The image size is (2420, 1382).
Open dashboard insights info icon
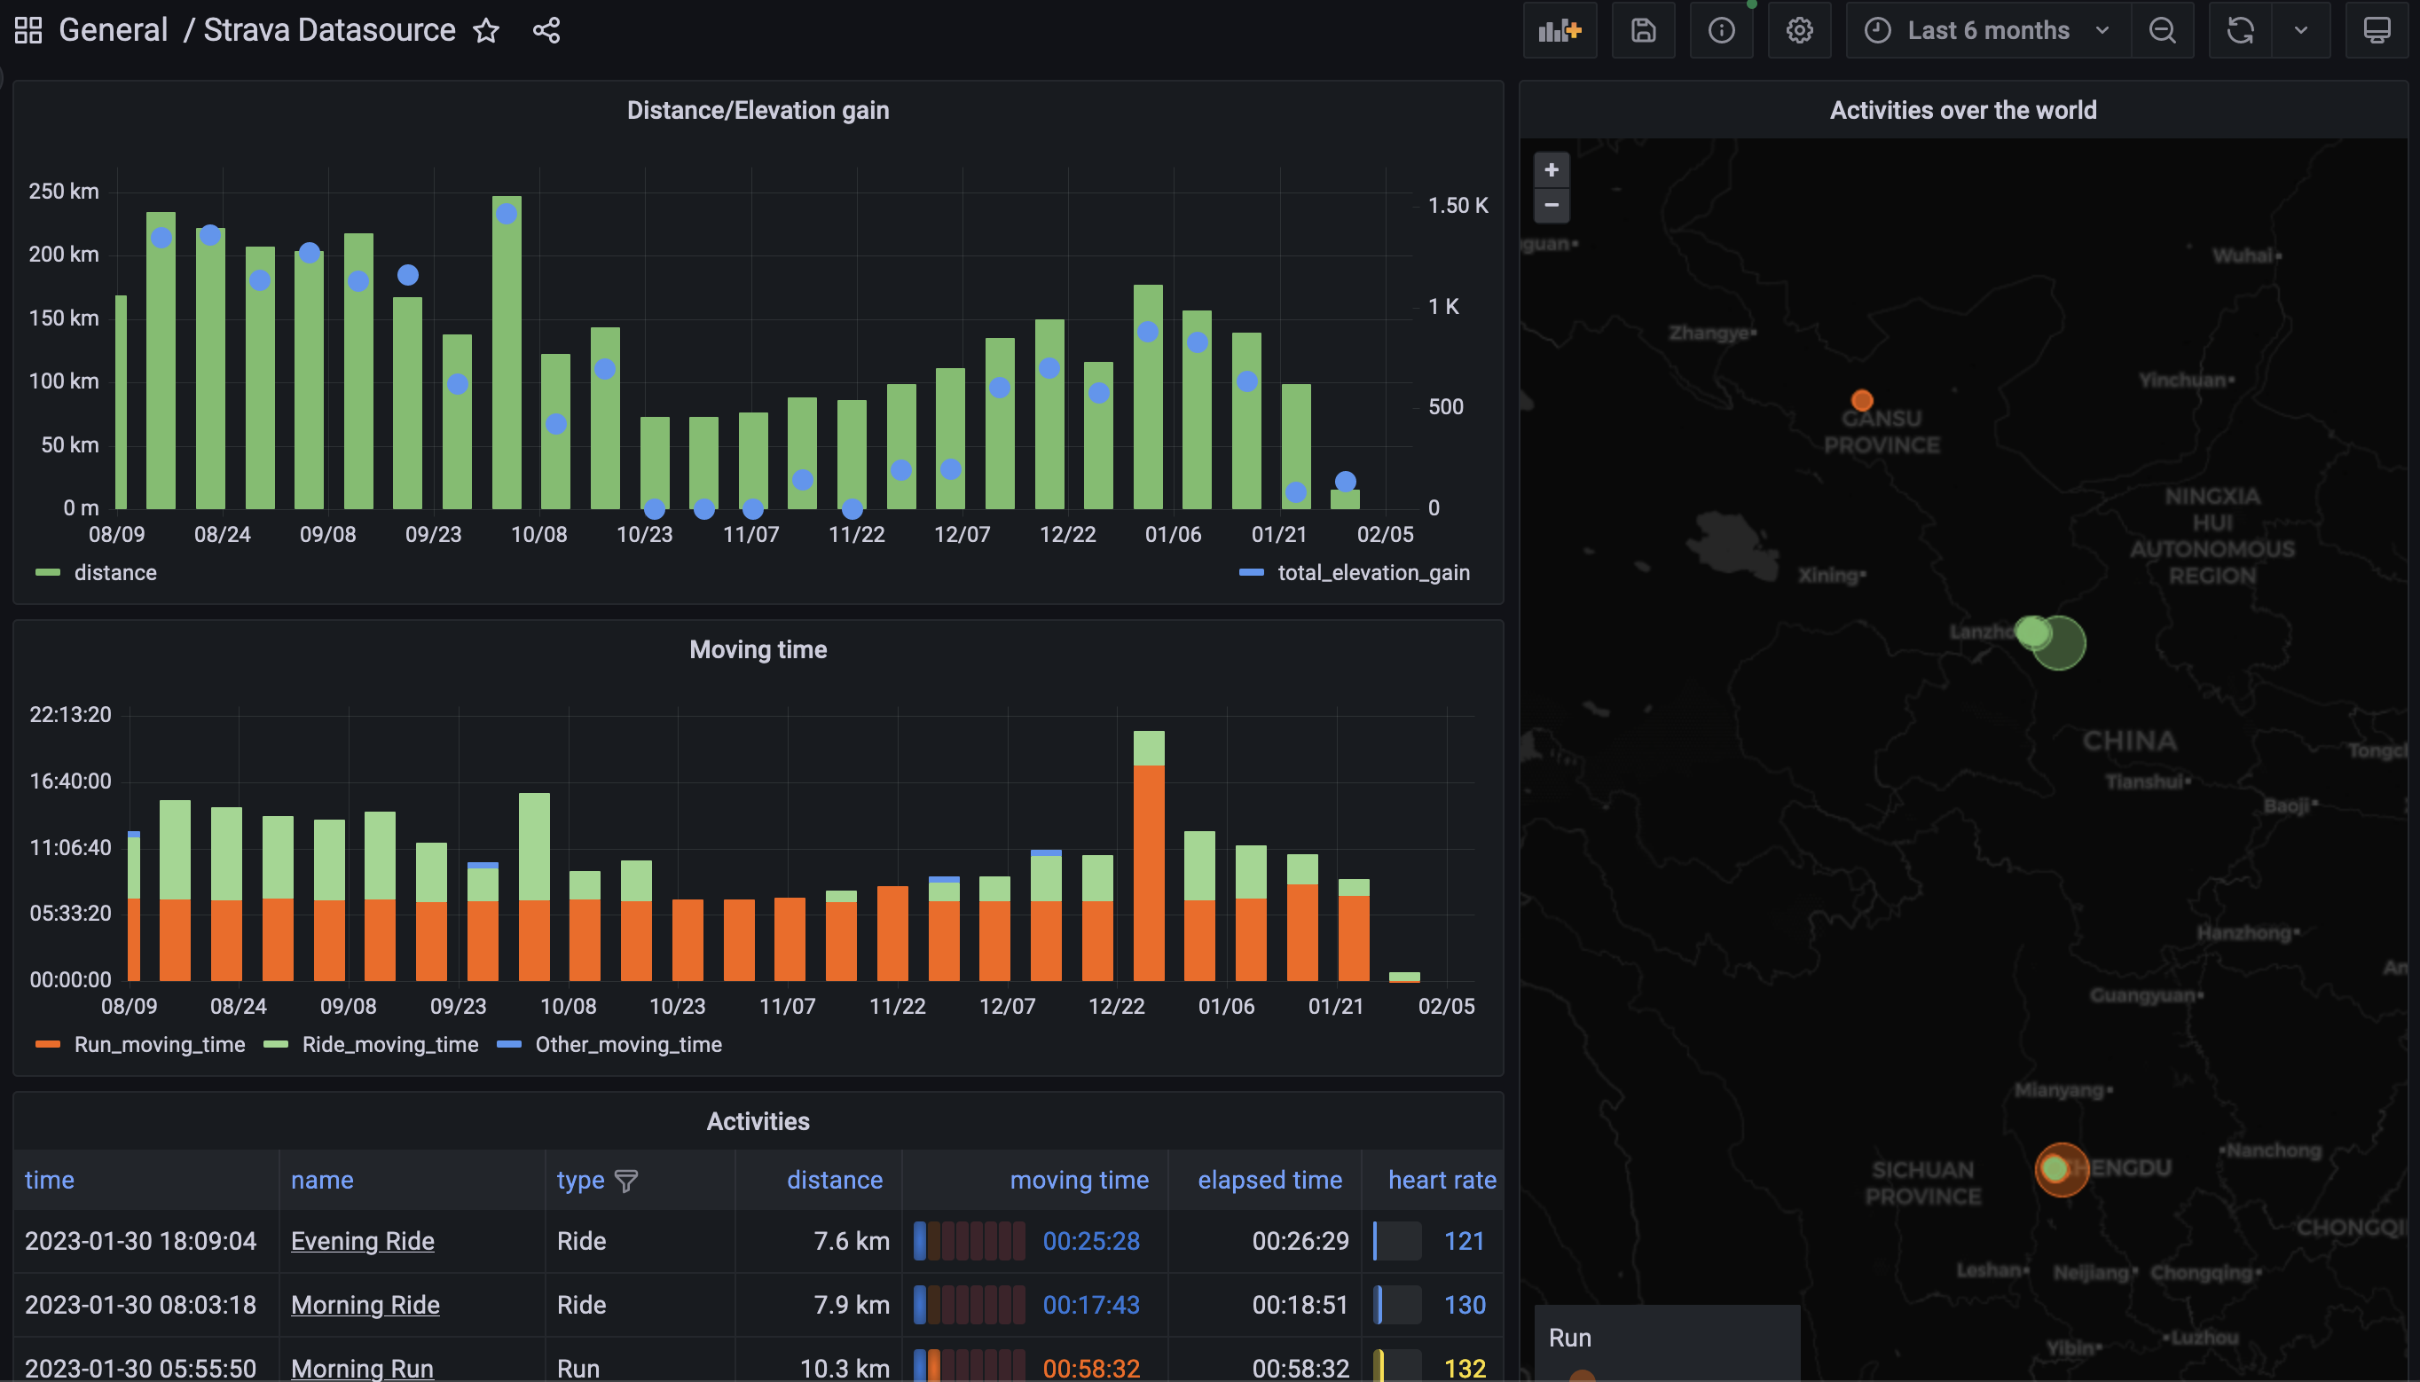click(1721, 30)
